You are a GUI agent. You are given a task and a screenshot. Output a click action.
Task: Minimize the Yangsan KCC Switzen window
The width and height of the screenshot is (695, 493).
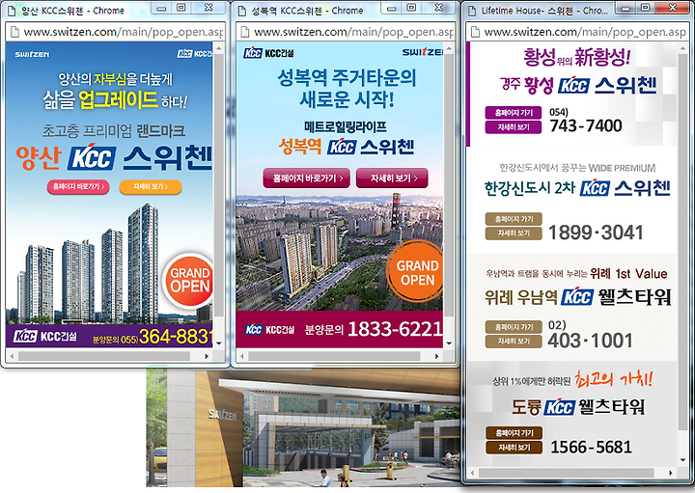162,9
